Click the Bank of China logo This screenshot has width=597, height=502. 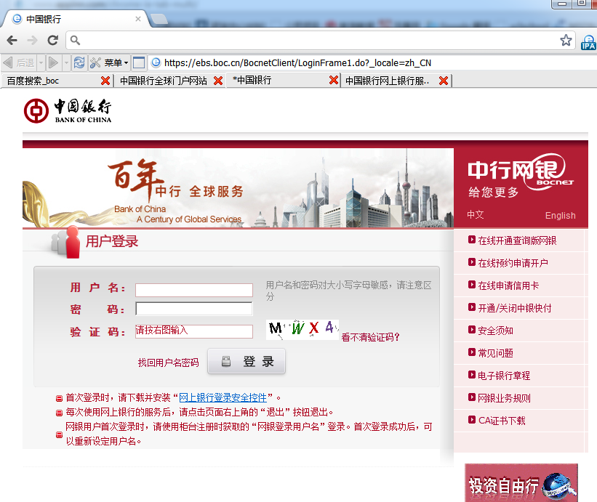pyautogui.click(x=68, y=110)
